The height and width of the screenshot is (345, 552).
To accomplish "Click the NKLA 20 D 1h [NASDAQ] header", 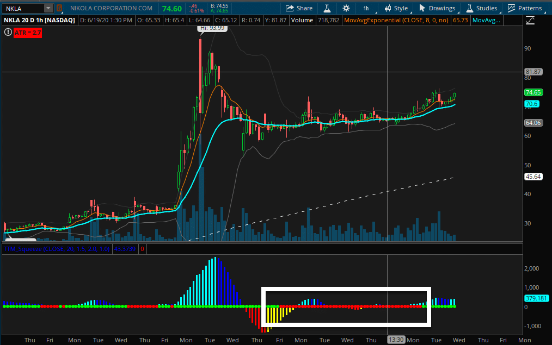I will 39,21.
